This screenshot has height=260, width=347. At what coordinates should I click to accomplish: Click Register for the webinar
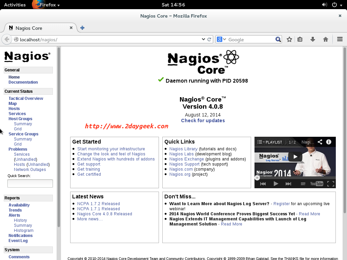tap(282, 203)
